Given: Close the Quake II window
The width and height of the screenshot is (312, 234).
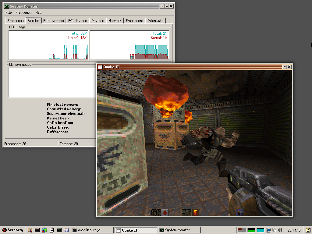Looking at the screenshot, I should pyautogui.click(x=289, y=67).
